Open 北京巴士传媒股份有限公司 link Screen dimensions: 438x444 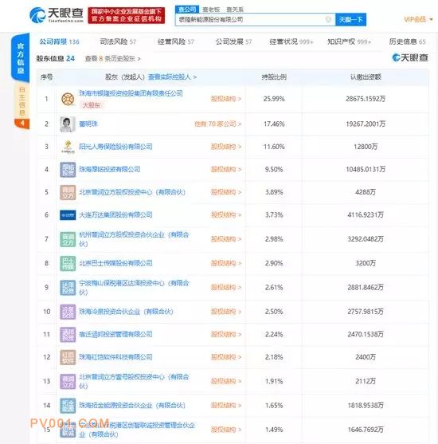pos(115,263)
